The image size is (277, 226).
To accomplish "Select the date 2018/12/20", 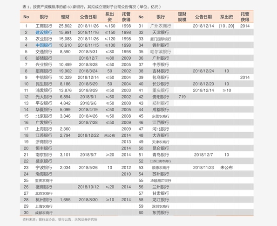I will [203, 84].
